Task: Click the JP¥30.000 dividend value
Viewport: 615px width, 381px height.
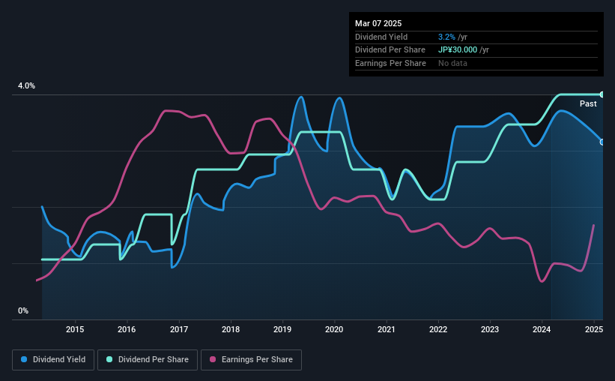Action: pyautogui.click(x=458, y=50)
